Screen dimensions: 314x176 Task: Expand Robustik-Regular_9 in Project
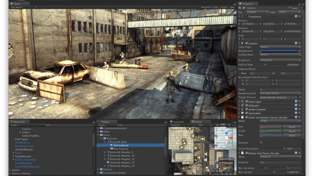point(105,152)
